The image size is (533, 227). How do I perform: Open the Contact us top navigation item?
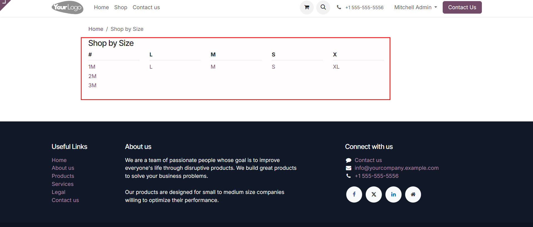pyautogui.click(x=146, y=8)
